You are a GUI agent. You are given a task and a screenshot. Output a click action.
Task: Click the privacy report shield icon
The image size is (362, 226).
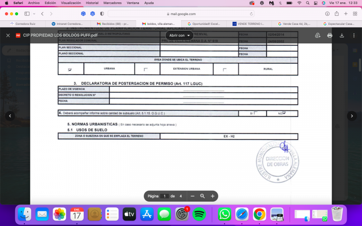coord(102,14)
